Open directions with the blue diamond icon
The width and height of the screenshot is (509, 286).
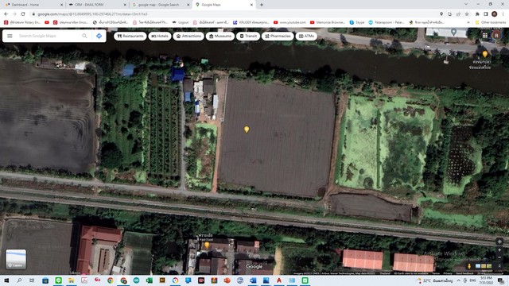(x=99, y=36)
